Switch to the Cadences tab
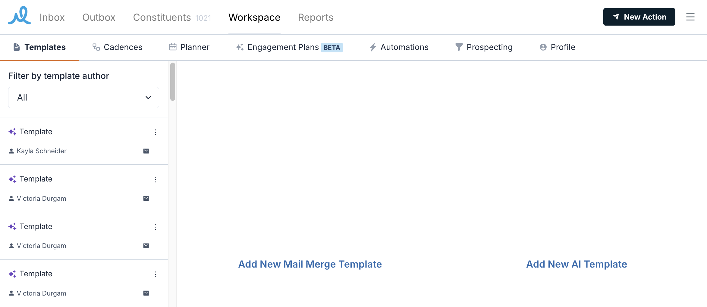Screen dimensions: 707x307 [117, 47]
